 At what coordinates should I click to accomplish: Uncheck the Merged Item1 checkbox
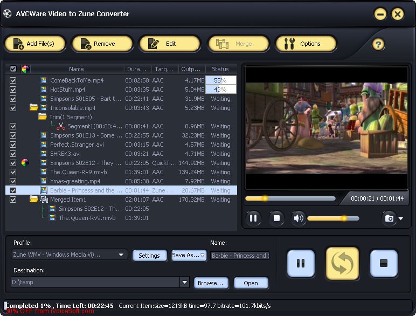[13, 200]
